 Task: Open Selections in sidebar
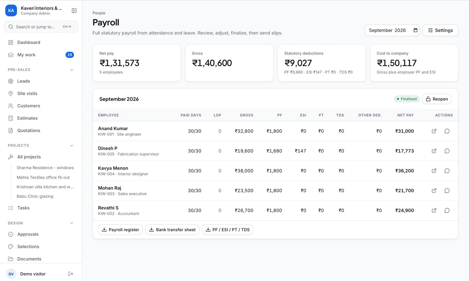point(41,246)
